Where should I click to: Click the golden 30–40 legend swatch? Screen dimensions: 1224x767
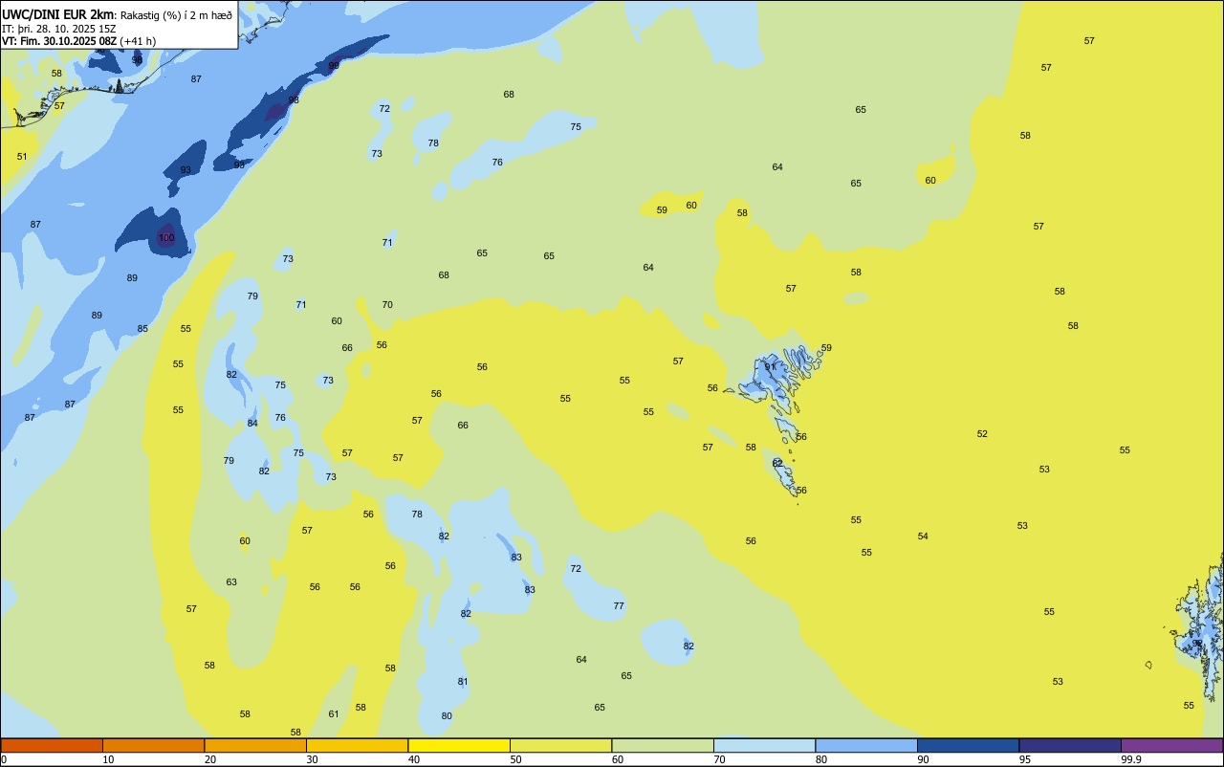(x=357, y=745)
